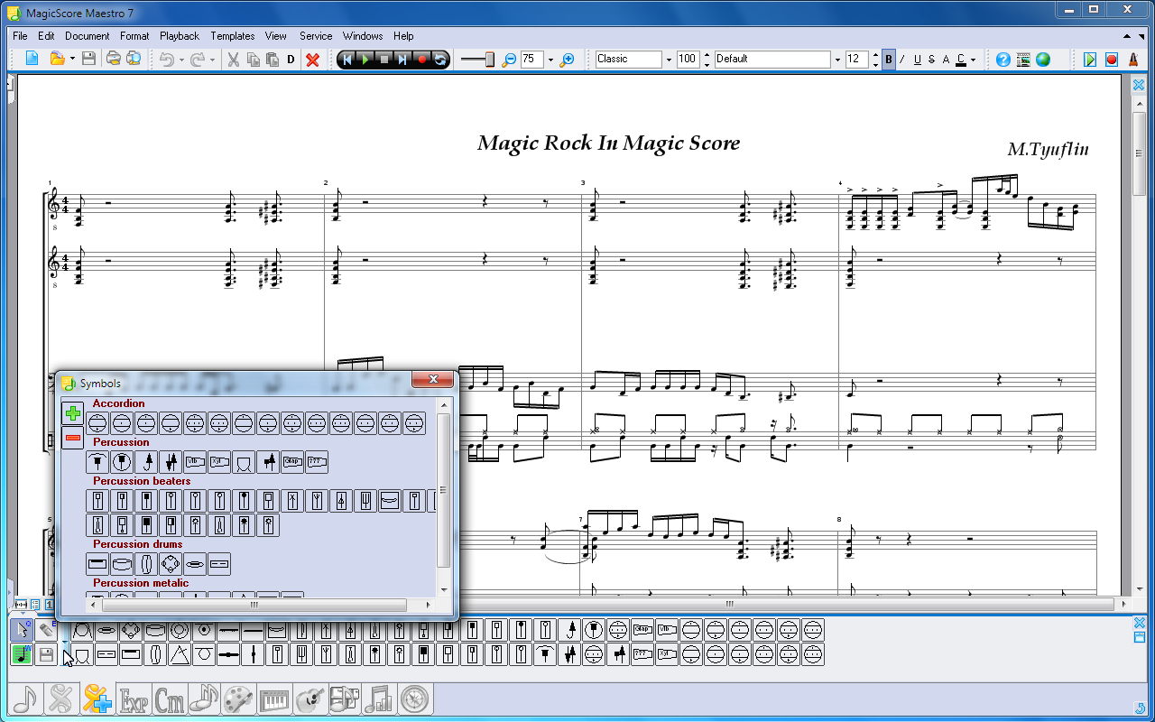Click the Cut scissors icon
Image resolution: width=1155 pixels, height=722 pixels.
coord(233,60)
